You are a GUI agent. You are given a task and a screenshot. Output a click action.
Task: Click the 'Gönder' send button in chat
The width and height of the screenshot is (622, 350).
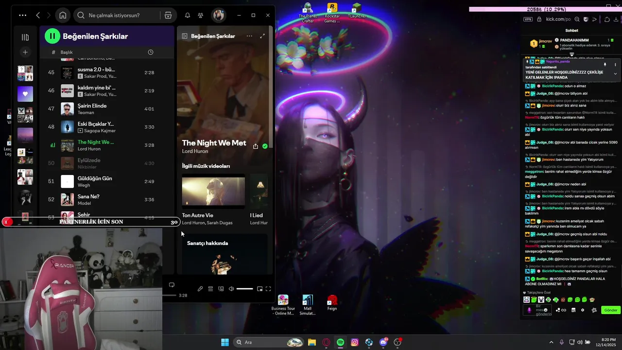point(611,310)
